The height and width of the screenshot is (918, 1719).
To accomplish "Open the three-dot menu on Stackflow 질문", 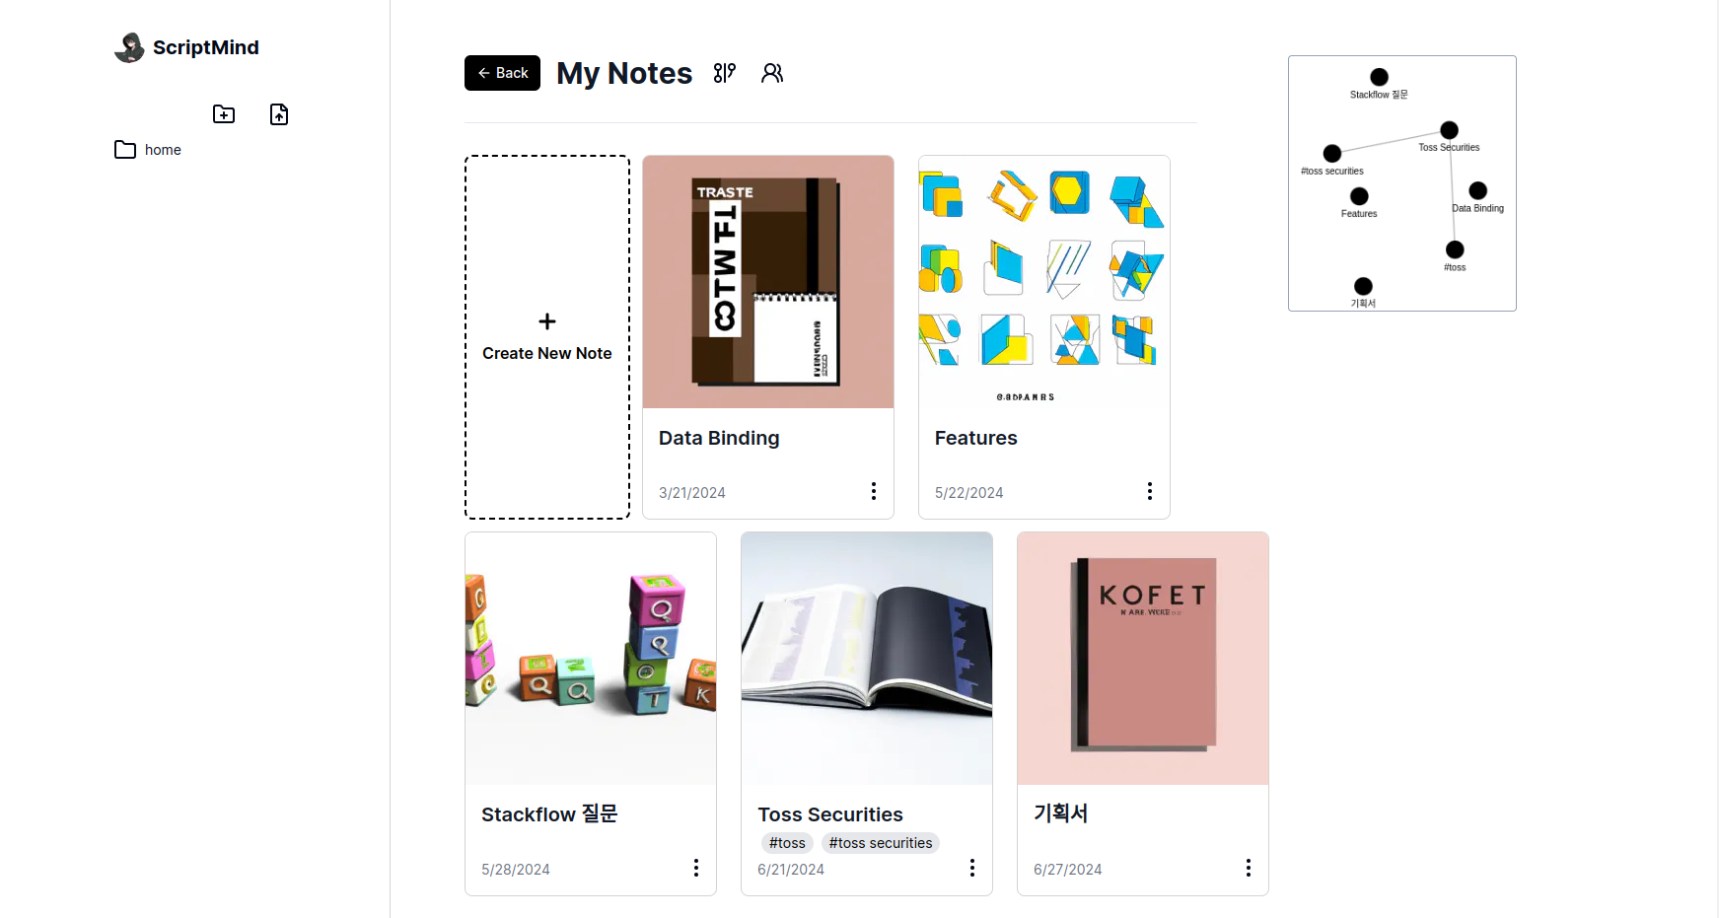I will pyautogui.click(x=696, y=868).
